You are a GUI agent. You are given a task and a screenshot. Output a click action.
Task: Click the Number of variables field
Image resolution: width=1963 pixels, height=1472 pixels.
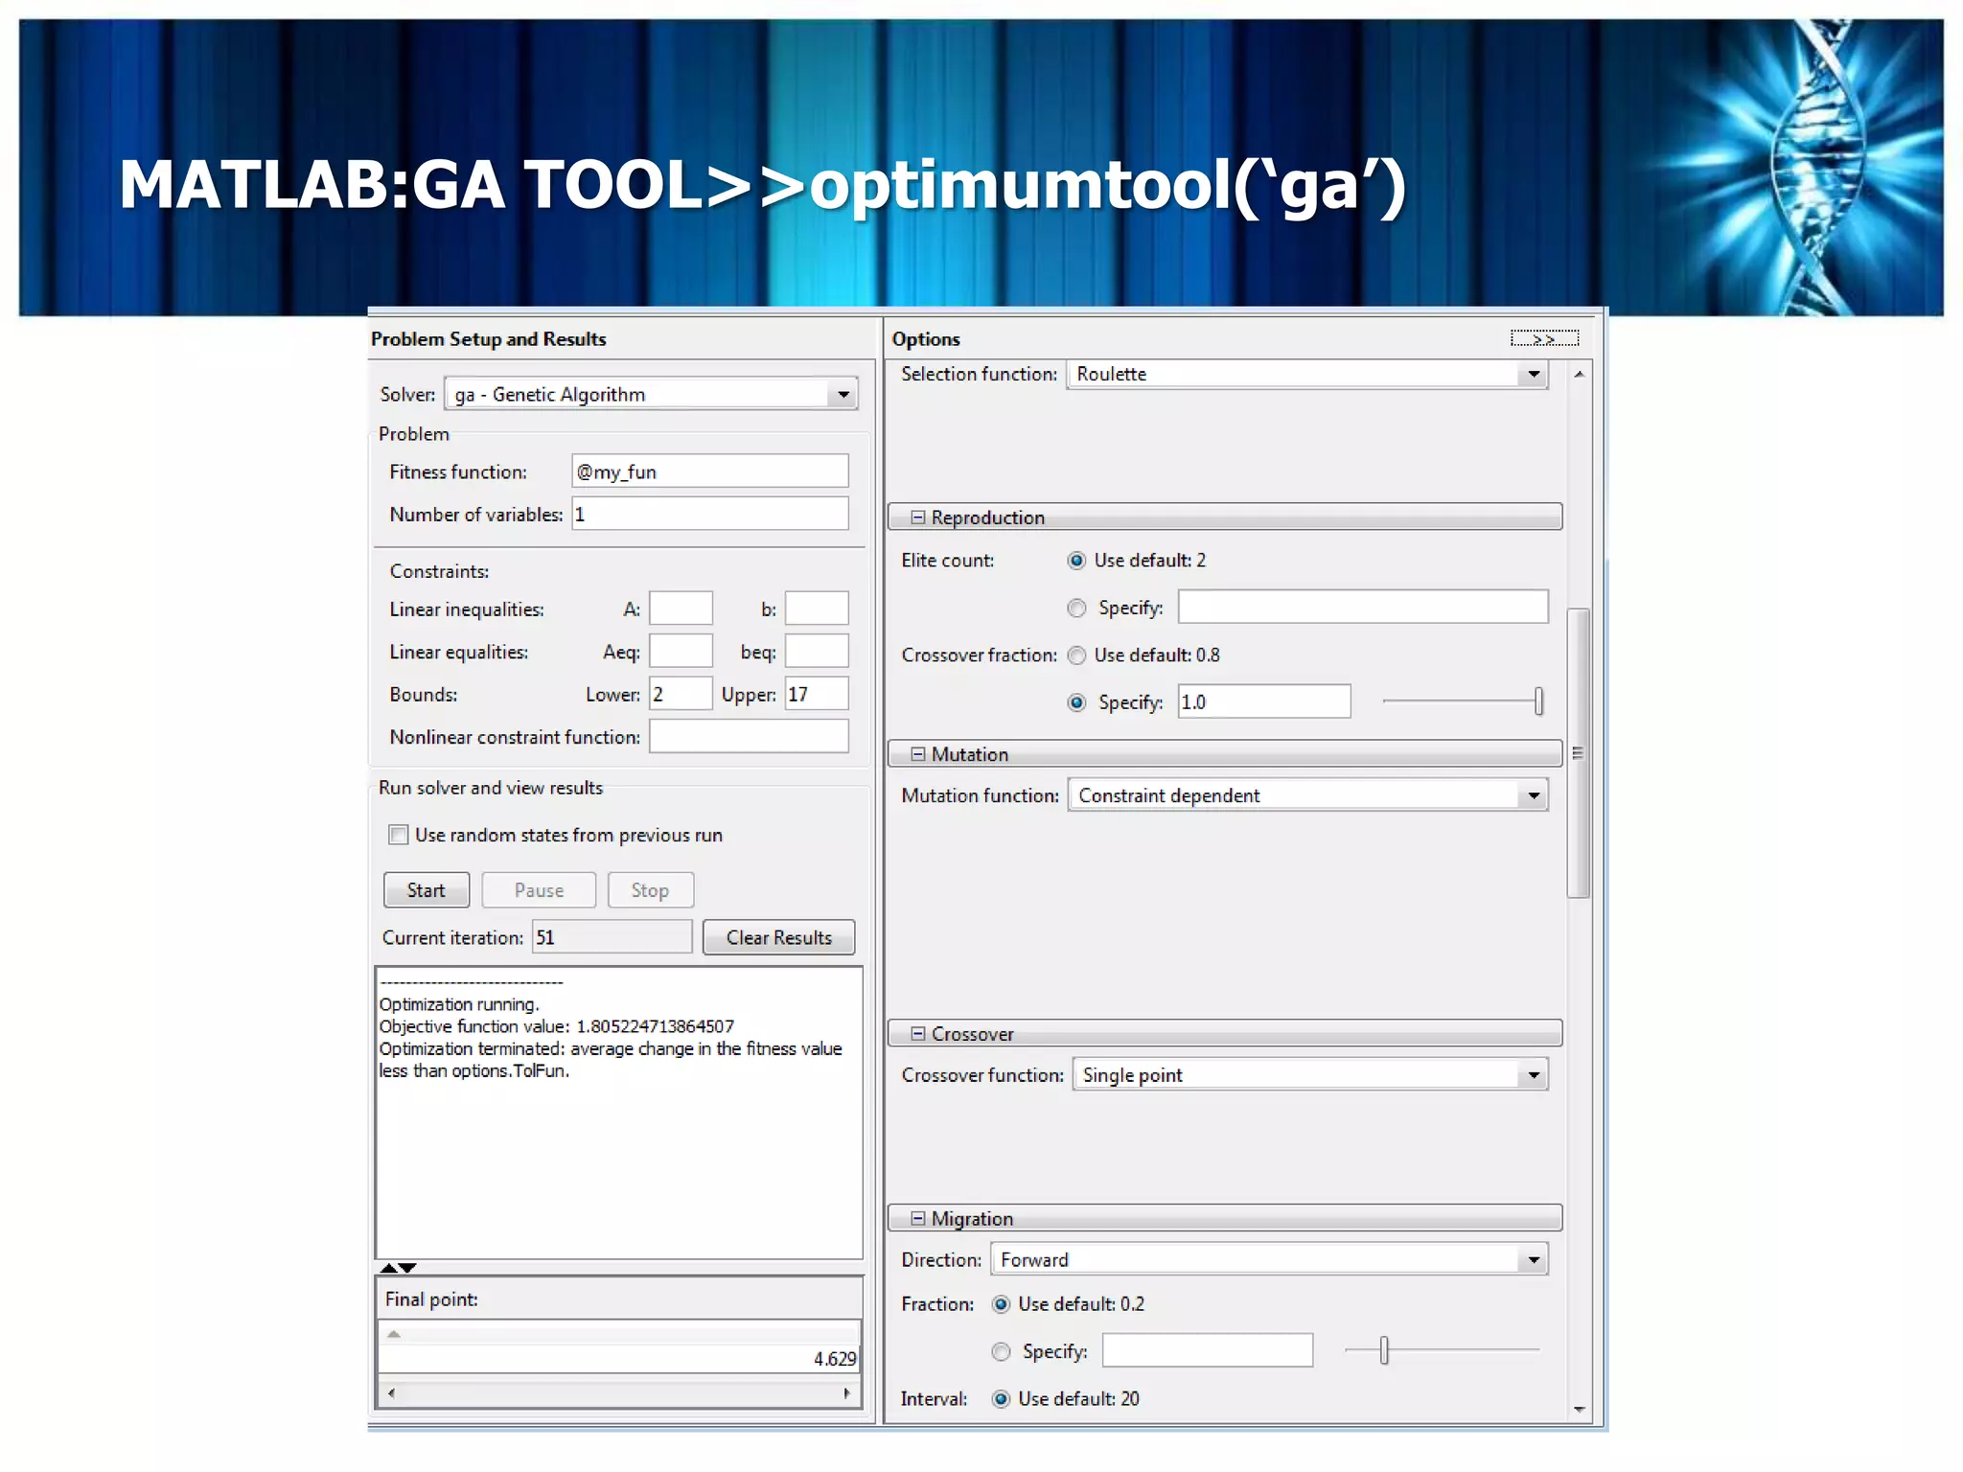(x=710, y=514)
